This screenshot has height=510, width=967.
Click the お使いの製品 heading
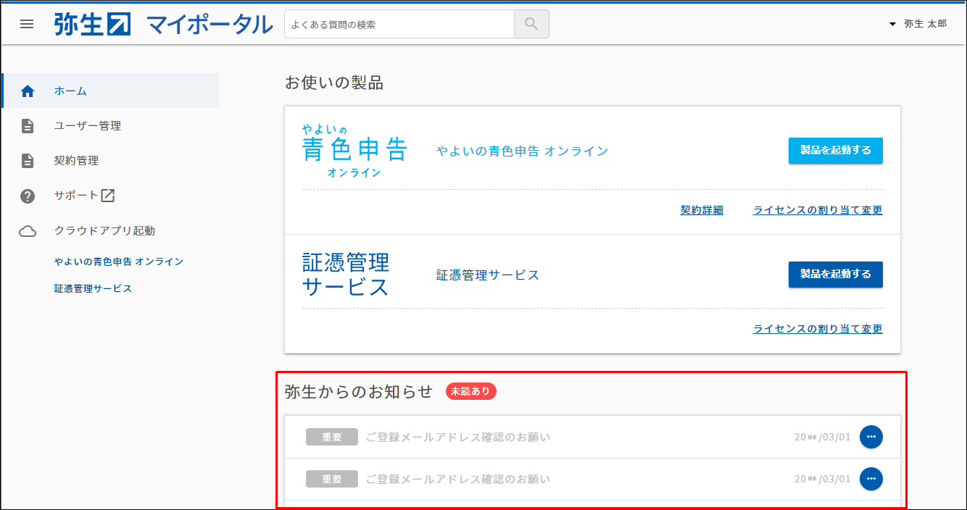point(334,83)
